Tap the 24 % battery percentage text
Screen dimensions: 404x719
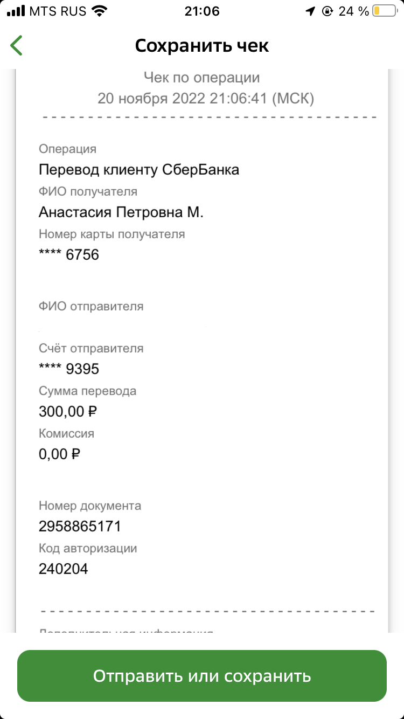click(353, 11)
